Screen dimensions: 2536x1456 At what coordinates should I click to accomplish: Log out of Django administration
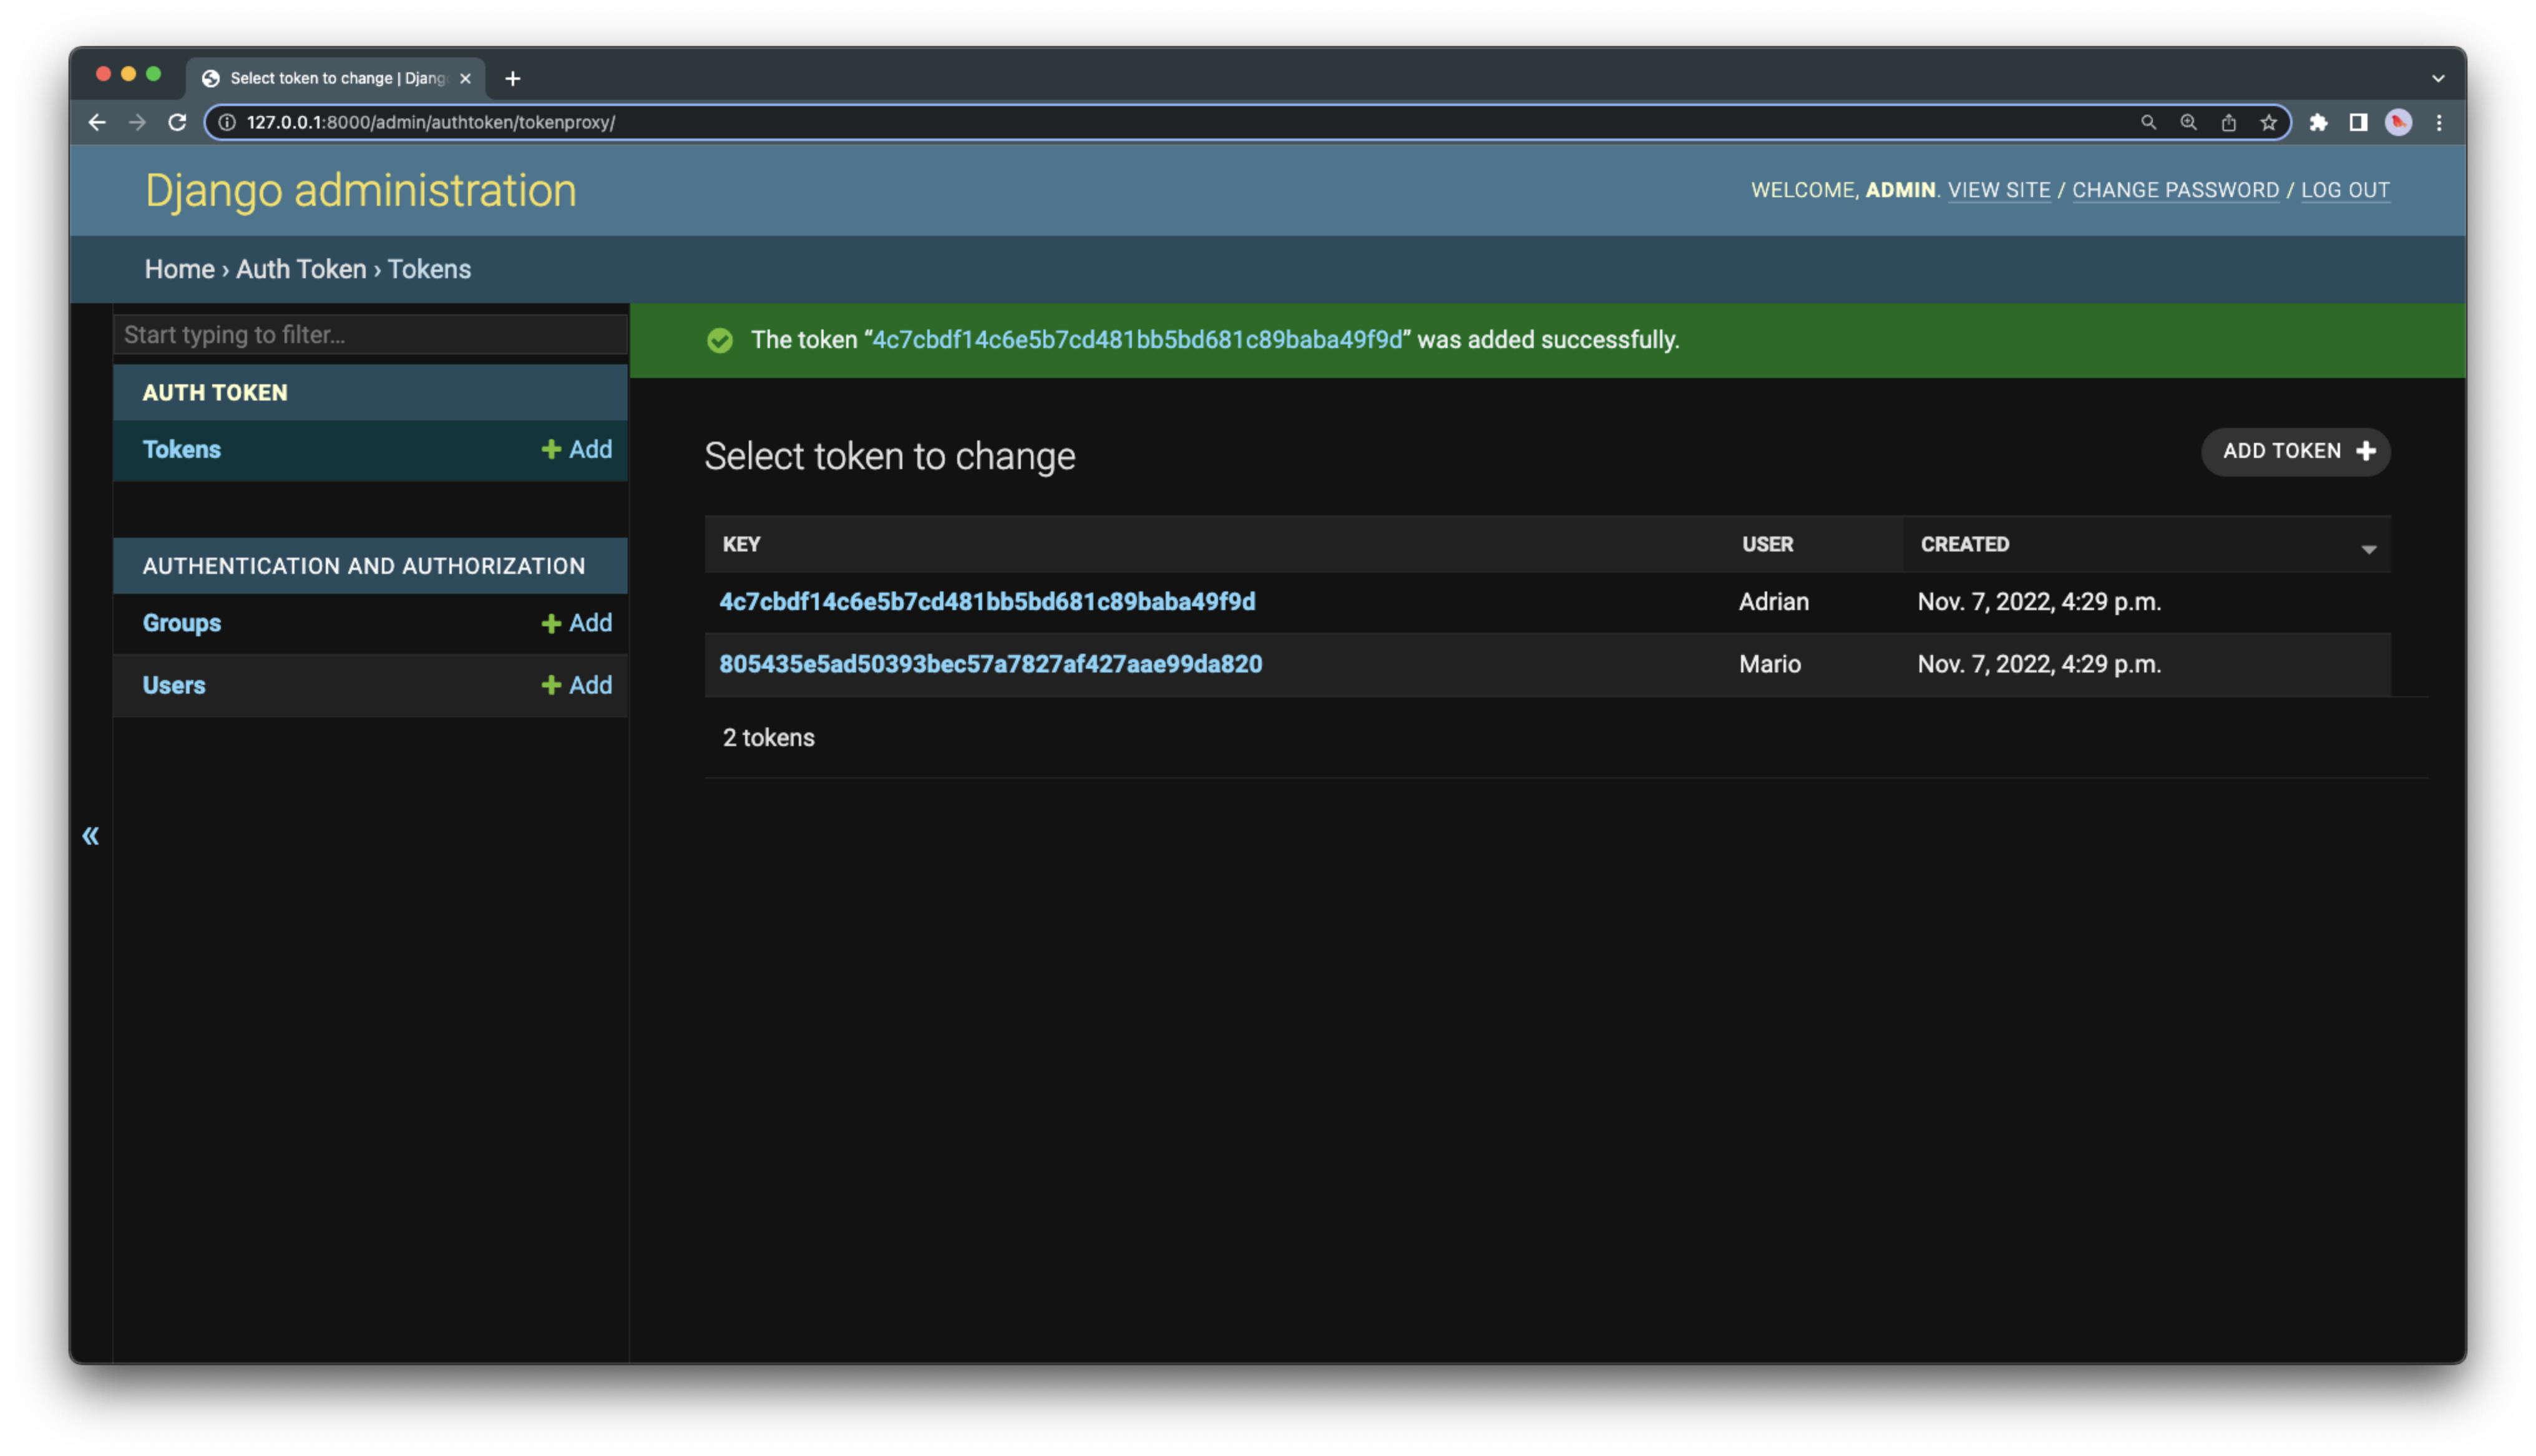coord(2346,190)
